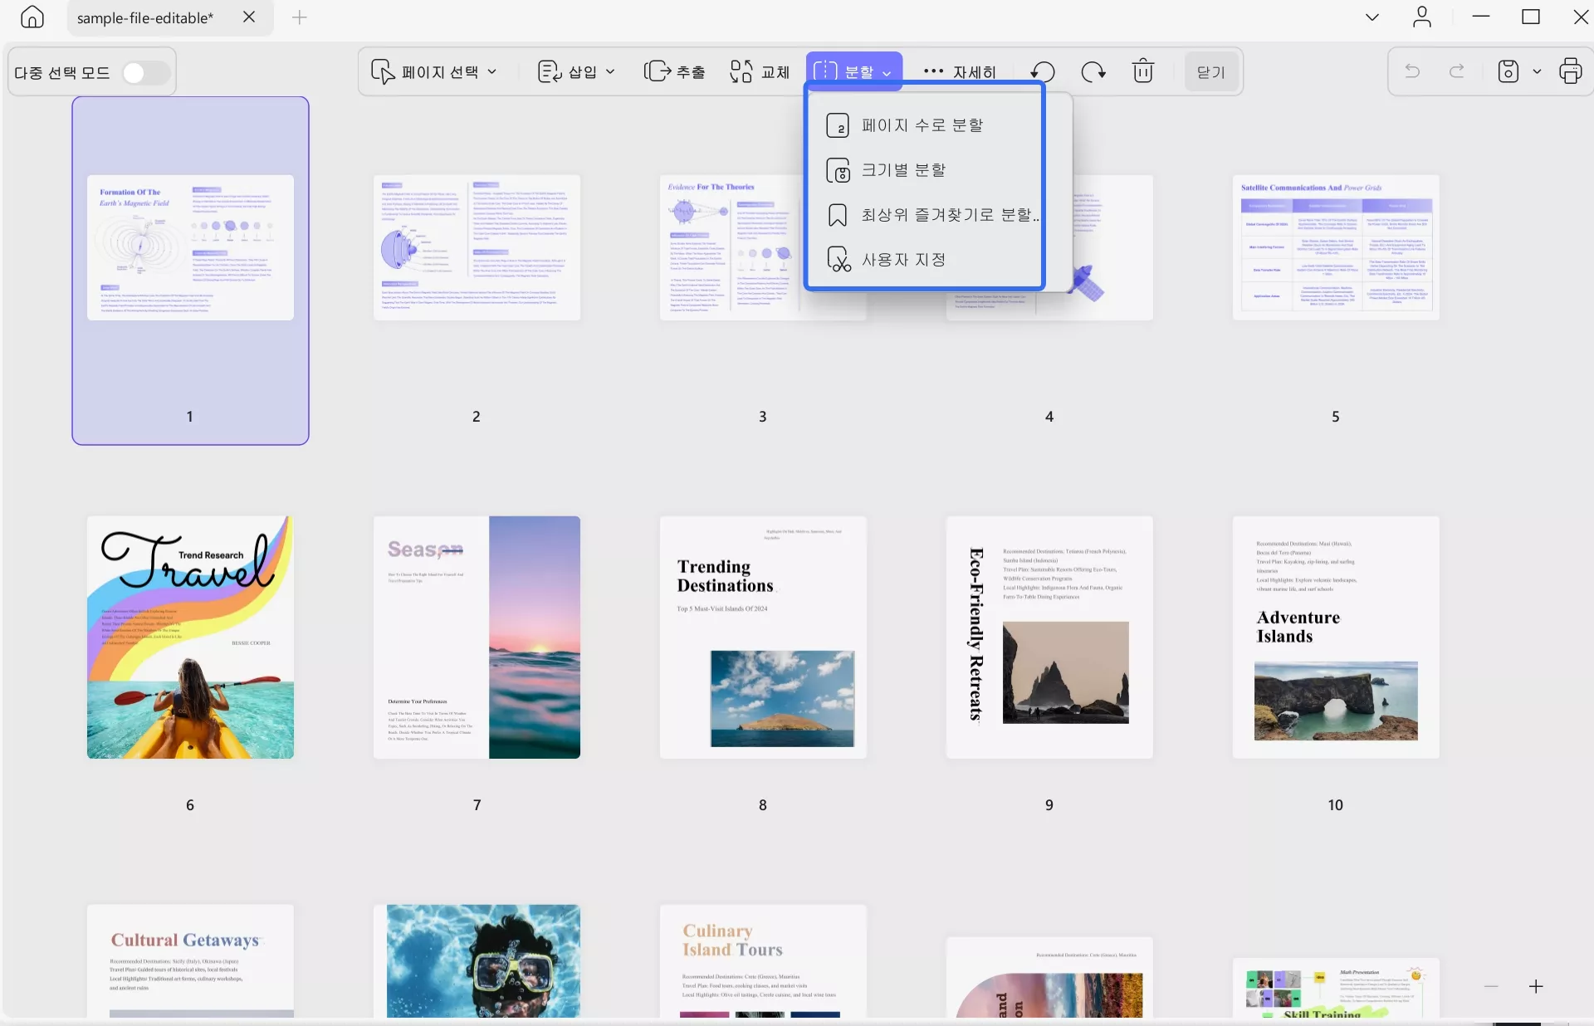Close the sample-file-editable tab
Image resolution: width=1594 pixels, height=1026 pixels.
[x=249, y=17]
